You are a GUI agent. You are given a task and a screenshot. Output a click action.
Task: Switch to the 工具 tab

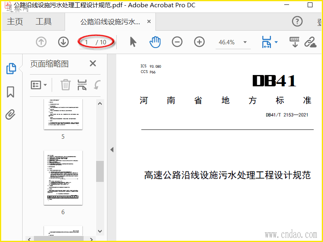coord(44,22)
